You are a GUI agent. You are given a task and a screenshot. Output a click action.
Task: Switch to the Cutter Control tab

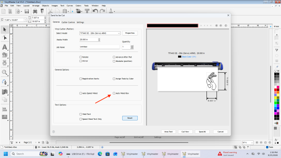68,22
